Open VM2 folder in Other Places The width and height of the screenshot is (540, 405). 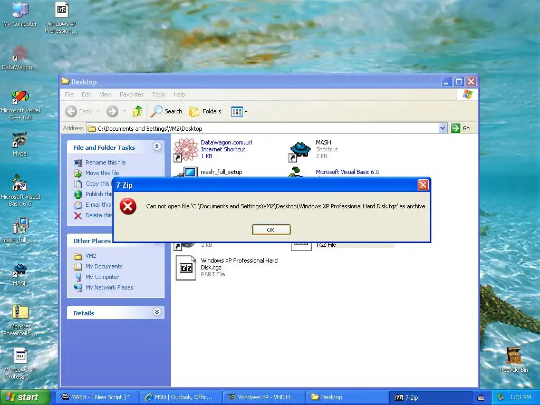(x=91, y=256)
